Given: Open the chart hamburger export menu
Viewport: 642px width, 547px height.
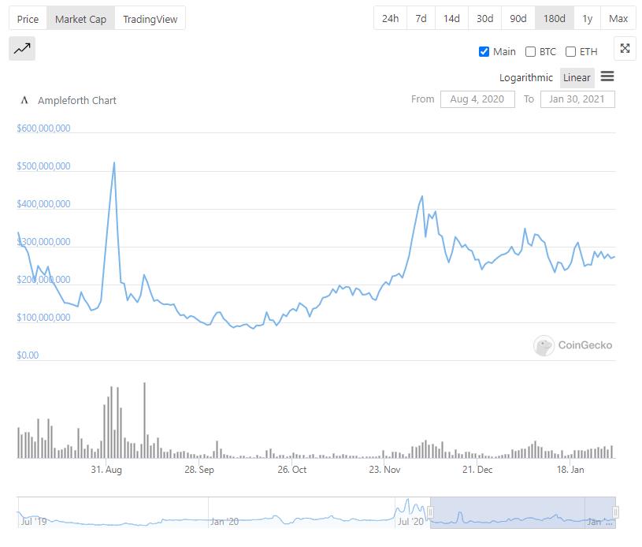Looking at the screenshot, I should click(607, 76).
